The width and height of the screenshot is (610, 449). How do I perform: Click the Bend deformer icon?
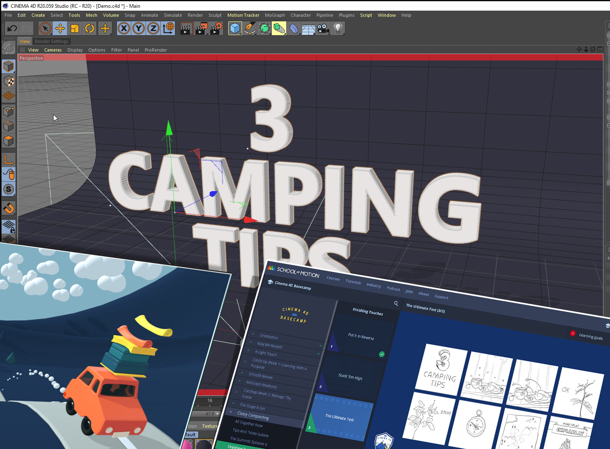tap(294, 28)
